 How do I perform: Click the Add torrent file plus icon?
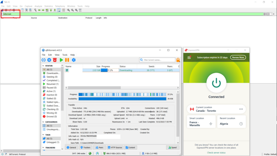pyautogui.click(x=49, y=60)
